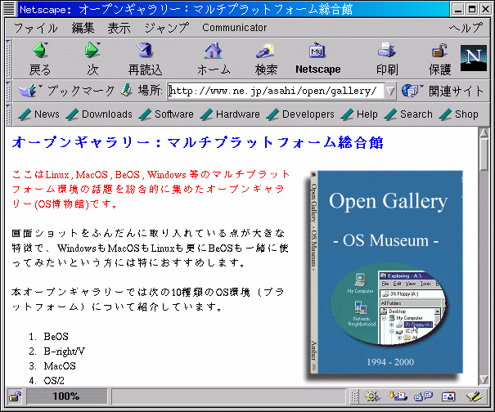
Task: Click the Help personal toolbar link
Action: point(359,114)
